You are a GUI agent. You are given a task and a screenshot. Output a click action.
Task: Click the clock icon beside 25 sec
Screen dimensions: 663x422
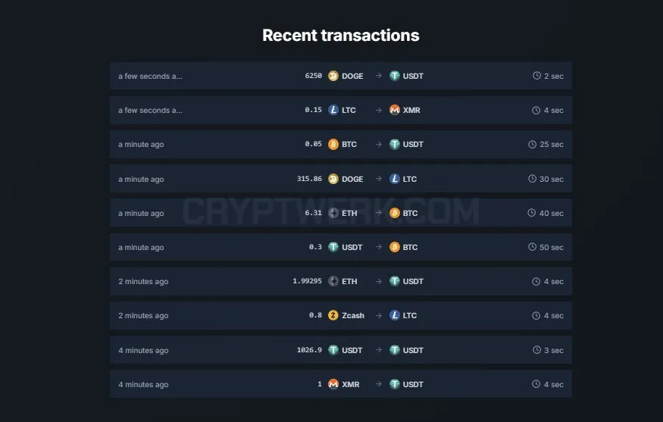click(533, 144)
